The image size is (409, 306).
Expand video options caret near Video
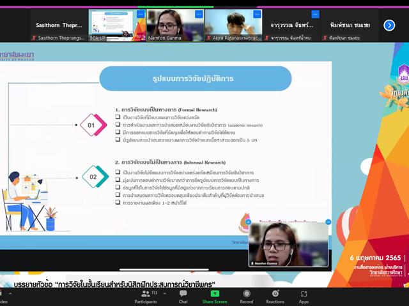pyautogui.click(x=10, y=294)
